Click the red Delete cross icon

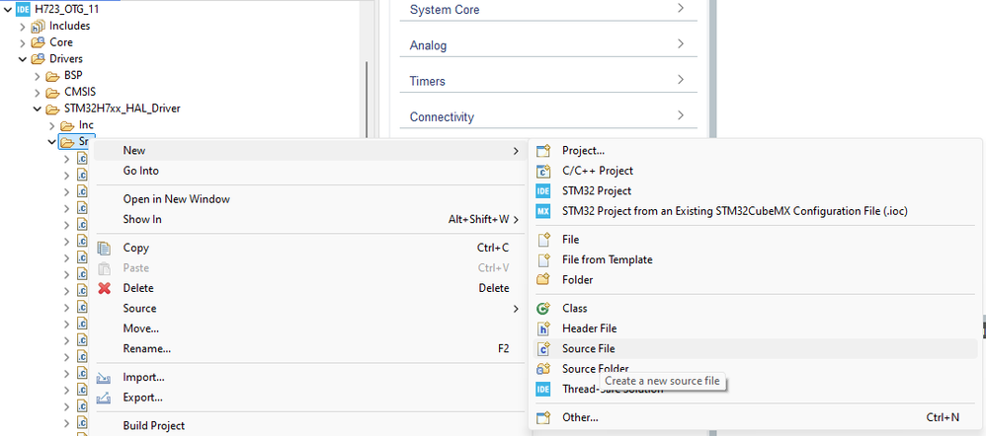click(x=105, y=288)
